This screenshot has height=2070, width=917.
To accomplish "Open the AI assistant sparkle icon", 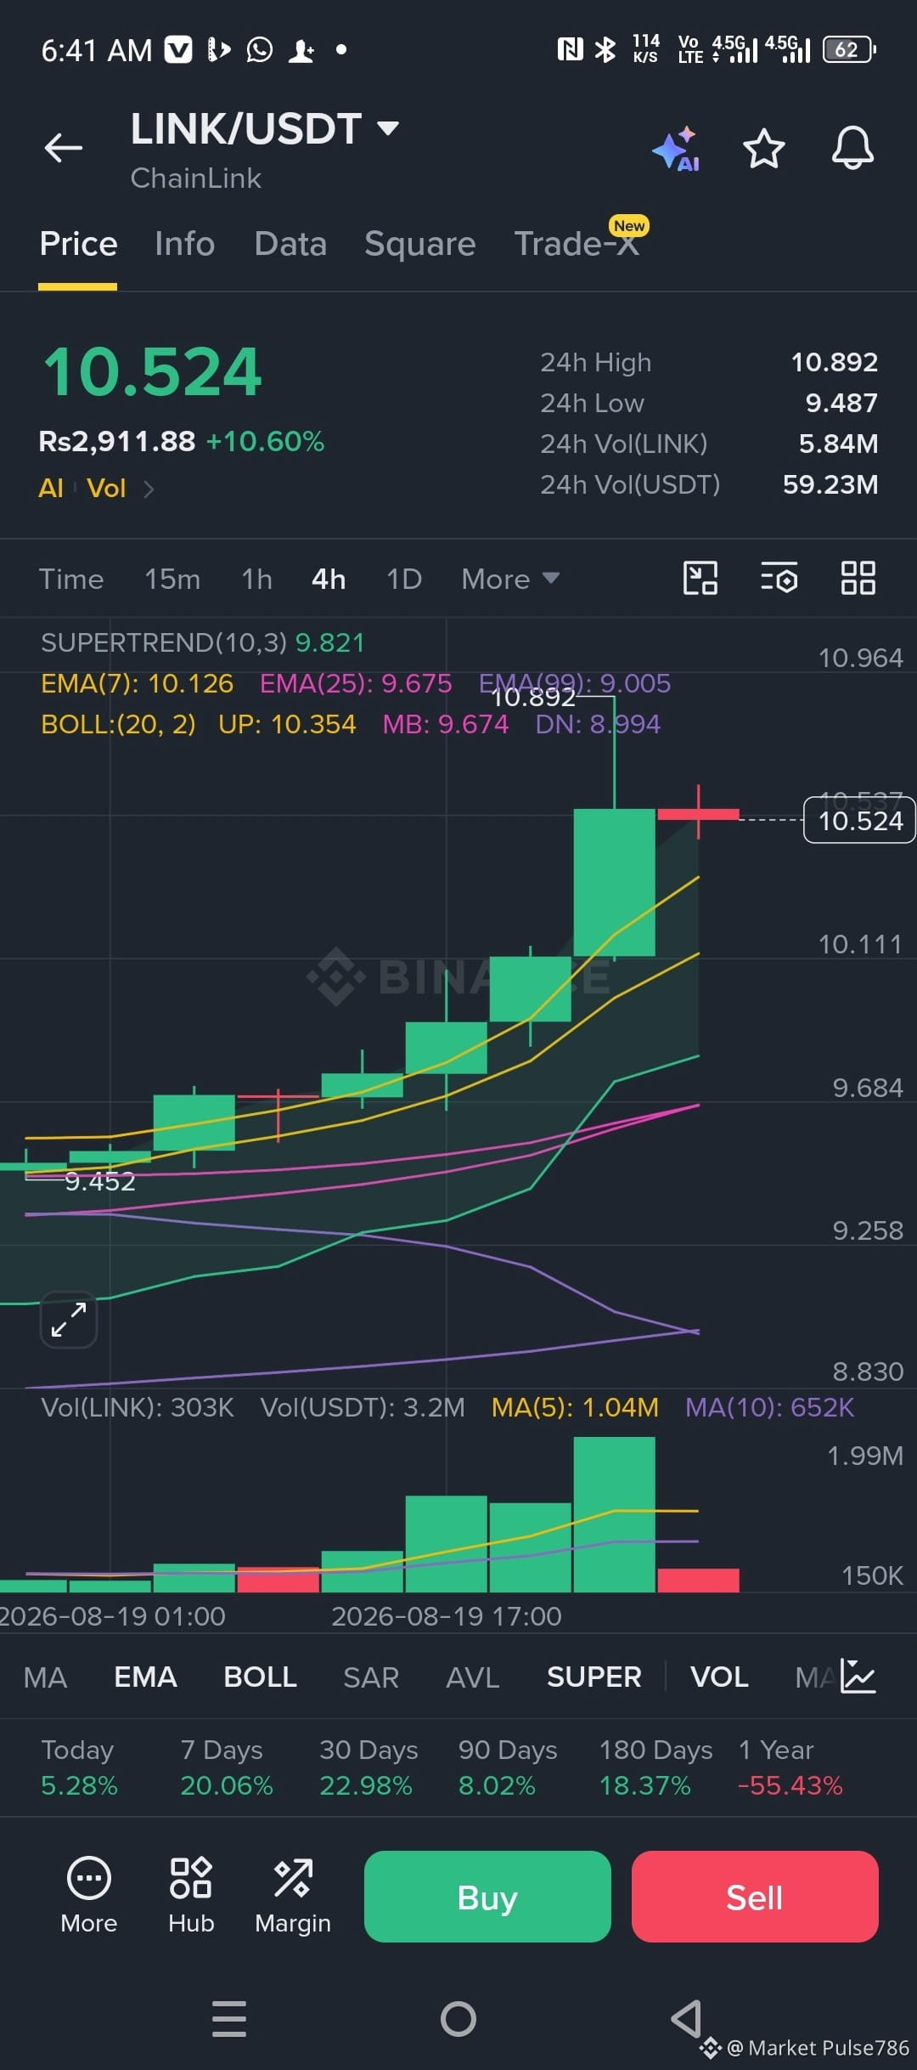I will (x=677, y=150).
